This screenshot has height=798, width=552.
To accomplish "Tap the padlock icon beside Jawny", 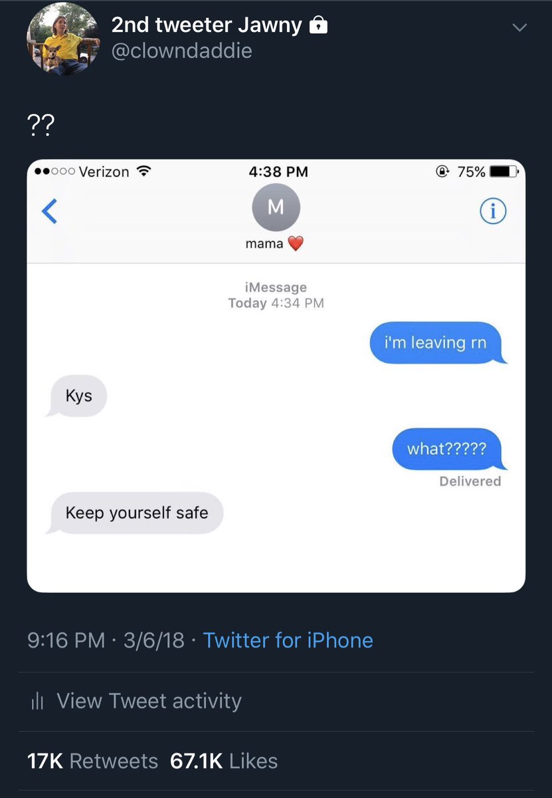I will 319,25.
